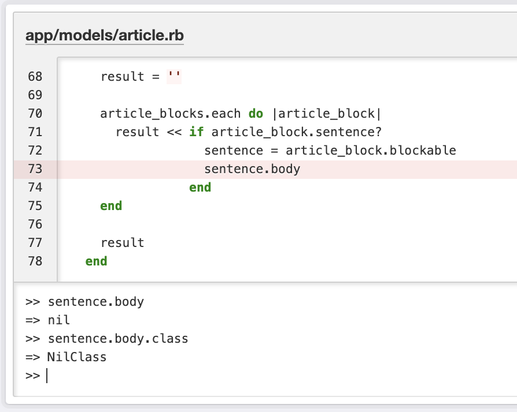This screenshot has height=412, width=517.
Task: Click the empty string literal on line 68
Action: [x=174, y=77]
